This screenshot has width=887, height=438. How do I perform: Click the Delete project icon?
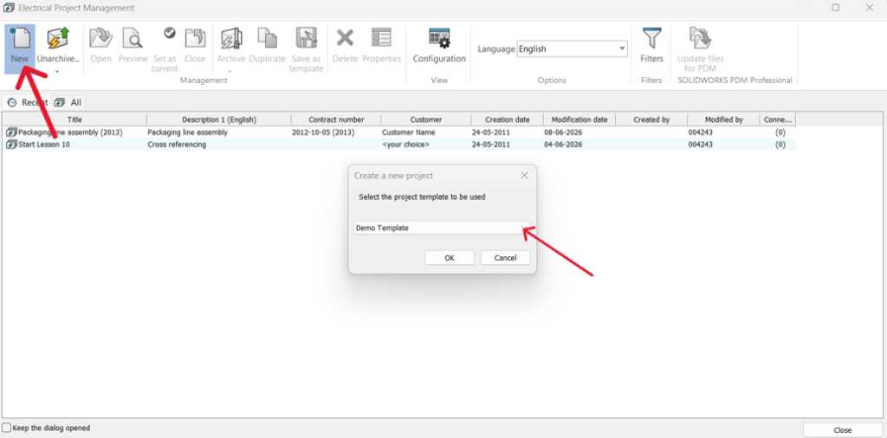[x=345, y=38]
